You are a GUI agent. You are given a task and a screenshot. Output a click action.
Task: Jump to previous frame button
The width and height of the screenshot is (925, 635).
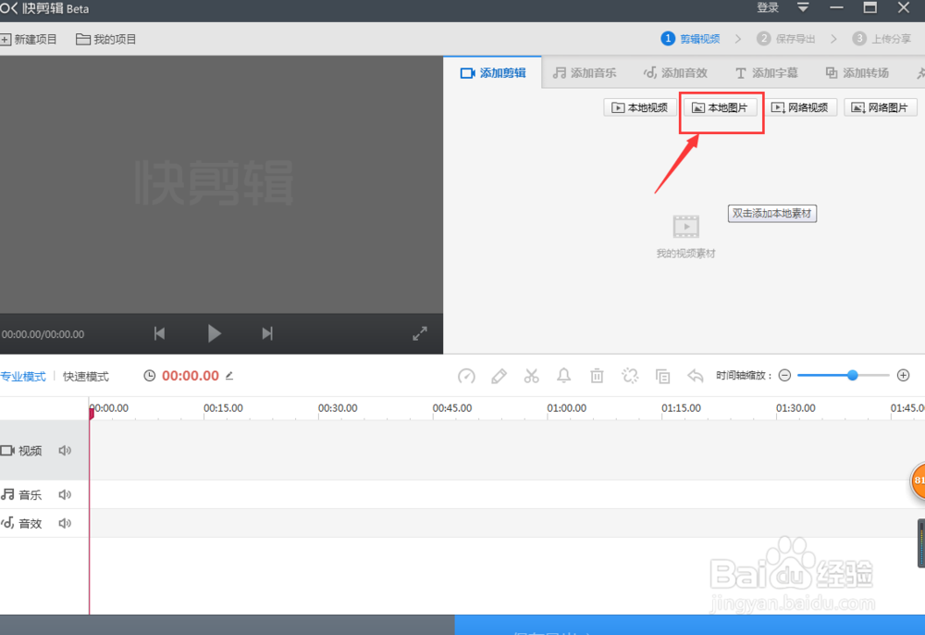click(x=159, y=333)
